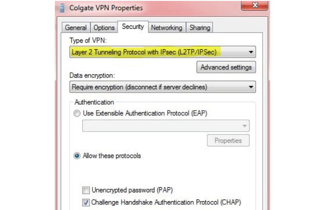Screen dimensions: 330x210
Task: Switch to the General tab
Action: tap(76, 27)
